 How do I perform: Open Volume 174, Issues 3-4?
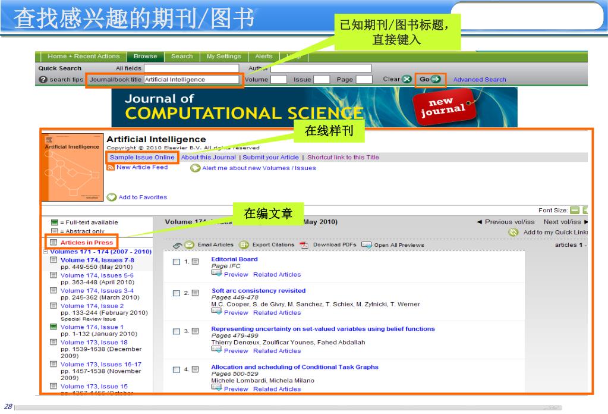point(97,291)
